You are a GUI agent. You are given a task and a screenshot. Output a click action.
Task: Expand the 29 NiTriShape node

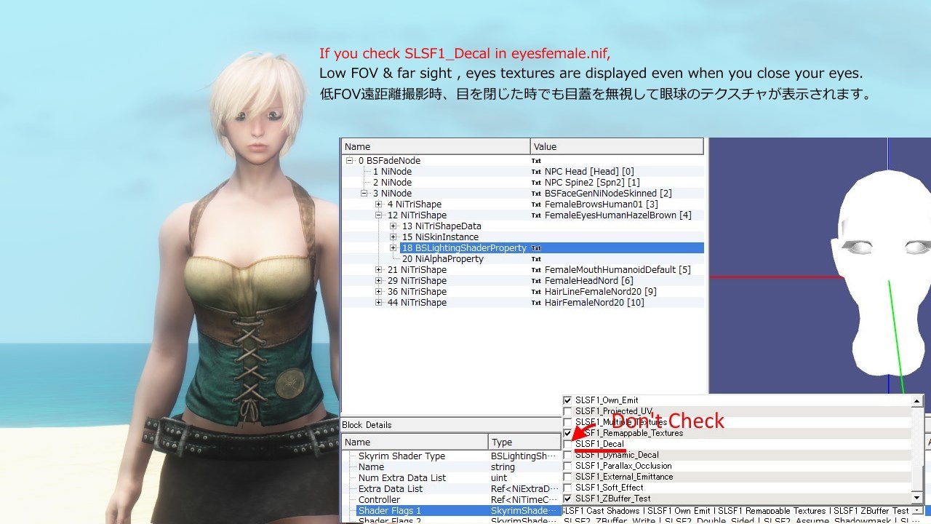(x=379, y=281)
